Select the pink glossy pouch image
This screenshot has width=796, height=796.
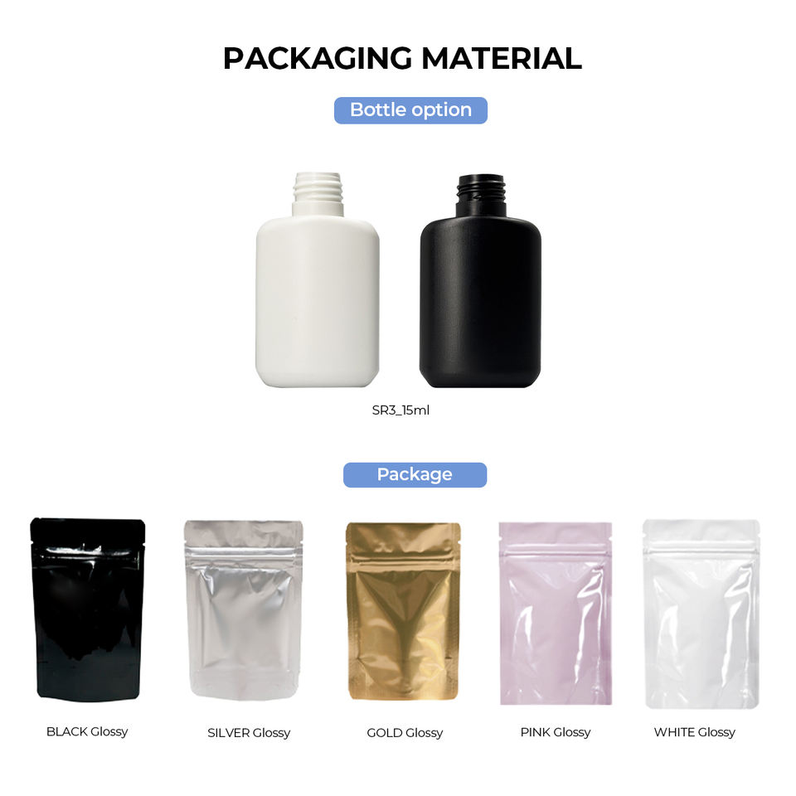556,614
